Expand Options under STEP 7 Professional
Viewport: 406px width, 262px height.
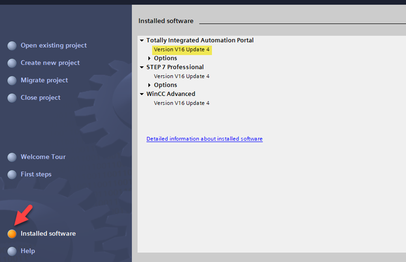coord(149,85)
